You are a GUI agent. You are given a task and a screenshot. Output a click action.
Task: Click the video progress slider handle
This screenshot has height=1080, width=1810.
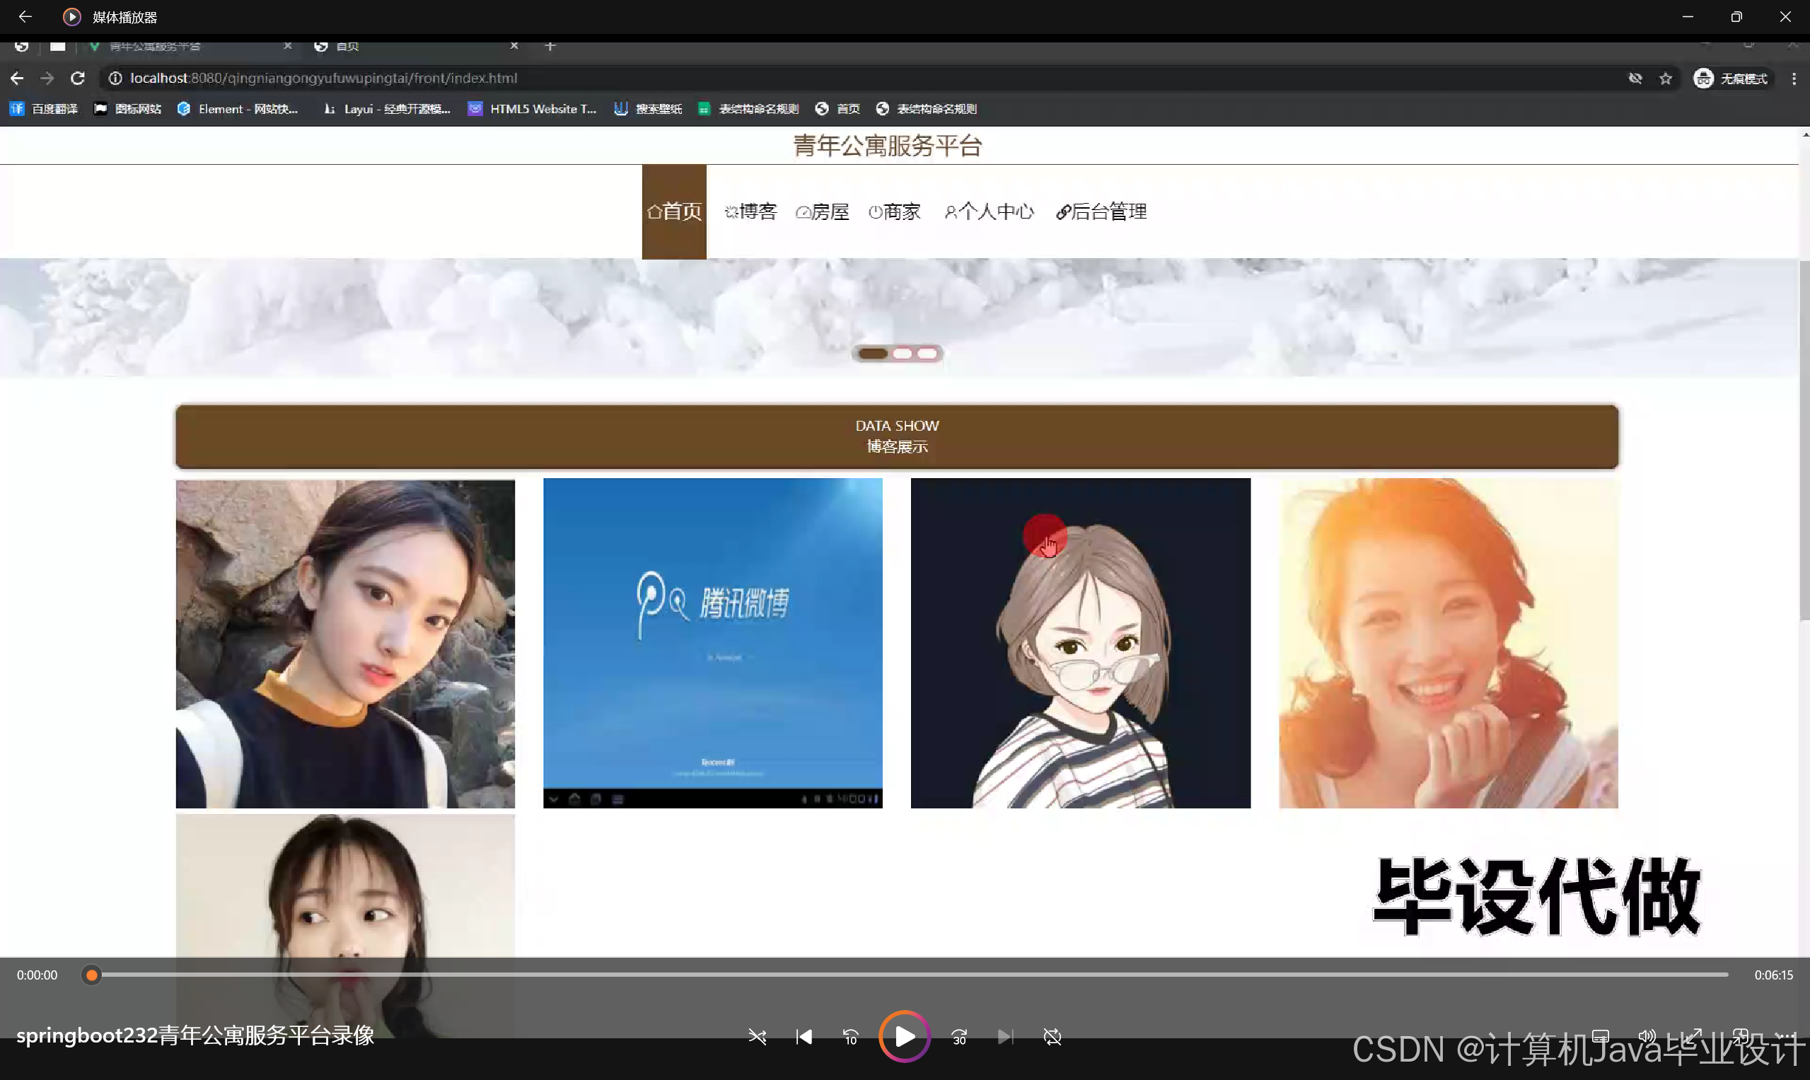coord(91,975)
